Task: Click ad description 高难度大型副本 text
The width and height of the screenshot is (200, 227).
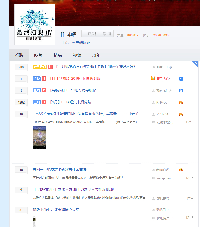Action: click(90, 198)
